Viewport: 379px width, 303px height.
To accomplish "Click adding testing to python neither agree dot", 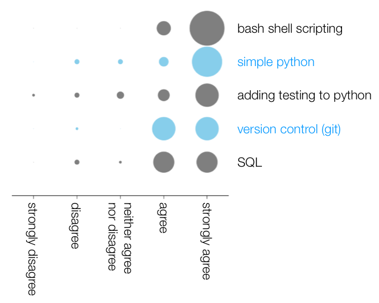I will pos(121,95).
